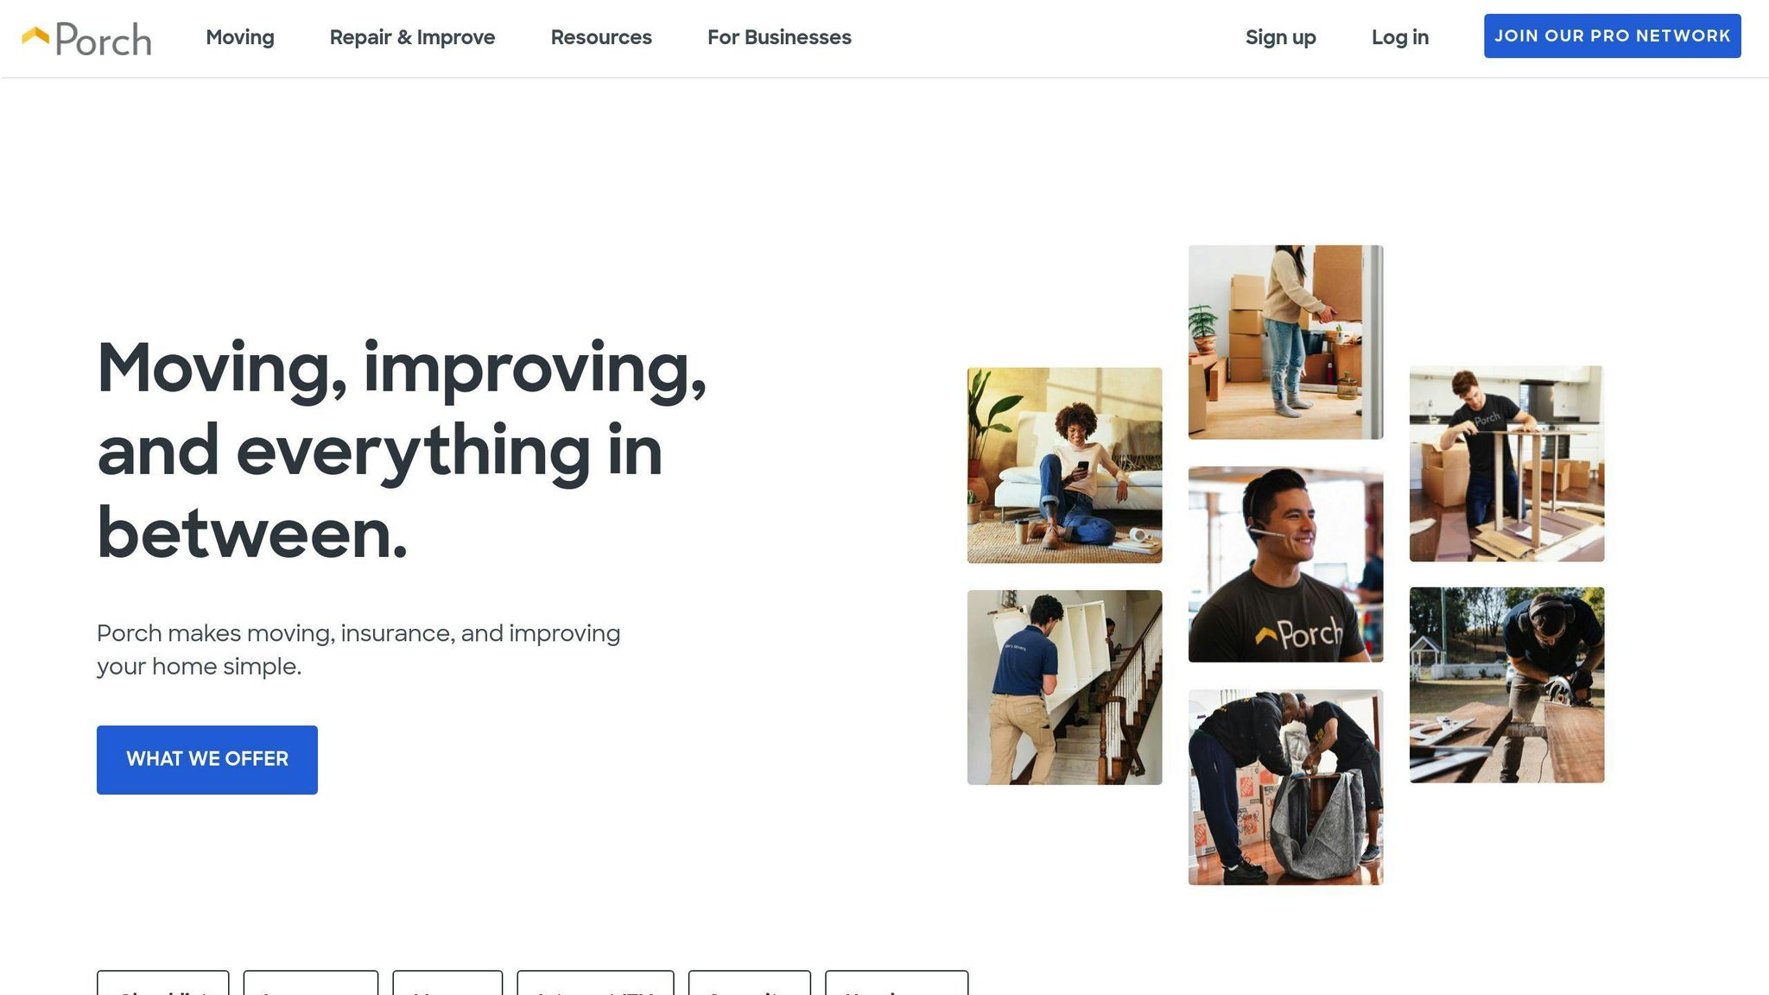1769x995 pixels.
Task: Expand the Resources navigation item
Action: 601,37
